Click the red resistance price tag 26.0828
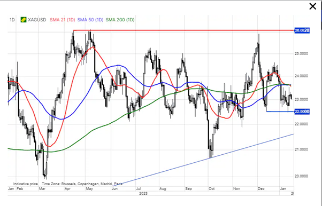Image resolution: width=322 pixels, height=206 pixels. pyautogui.click(x=302, y=30)
